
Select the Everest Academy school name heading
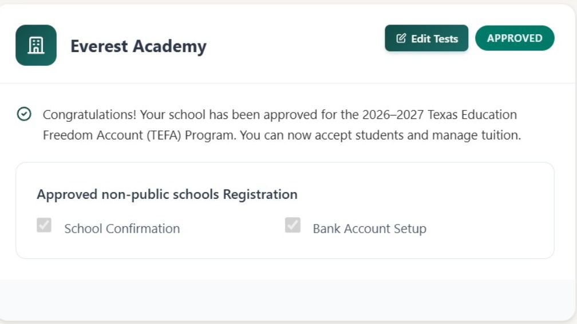click(138, 46)
